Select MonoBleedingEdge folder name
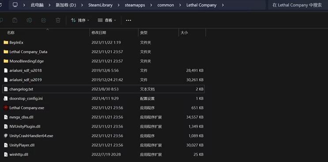Screen dimensions: 328x162 (26, 61)
